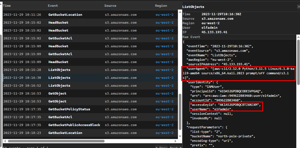Click the ListObjects panel title

[x=193, y=7]
